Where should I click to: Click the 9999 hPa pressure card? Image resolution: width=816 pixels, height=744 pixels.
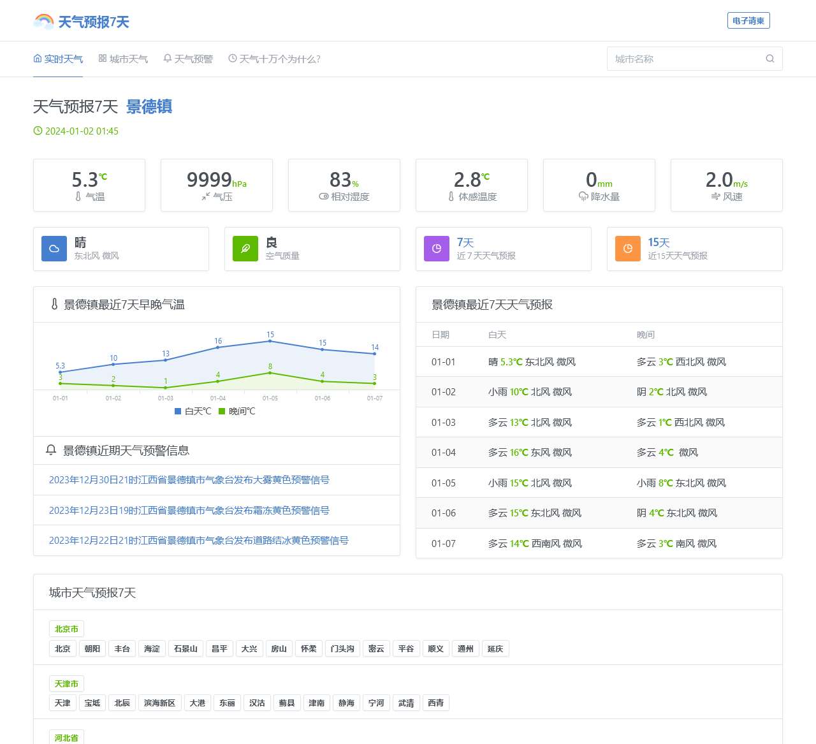click(217, 185)
